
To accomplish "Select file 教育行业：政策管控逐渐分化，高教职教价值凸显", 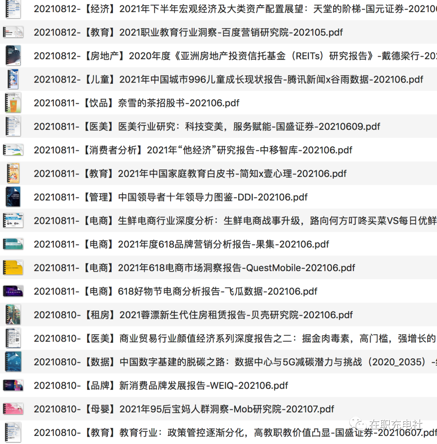I will coord(235,432).
